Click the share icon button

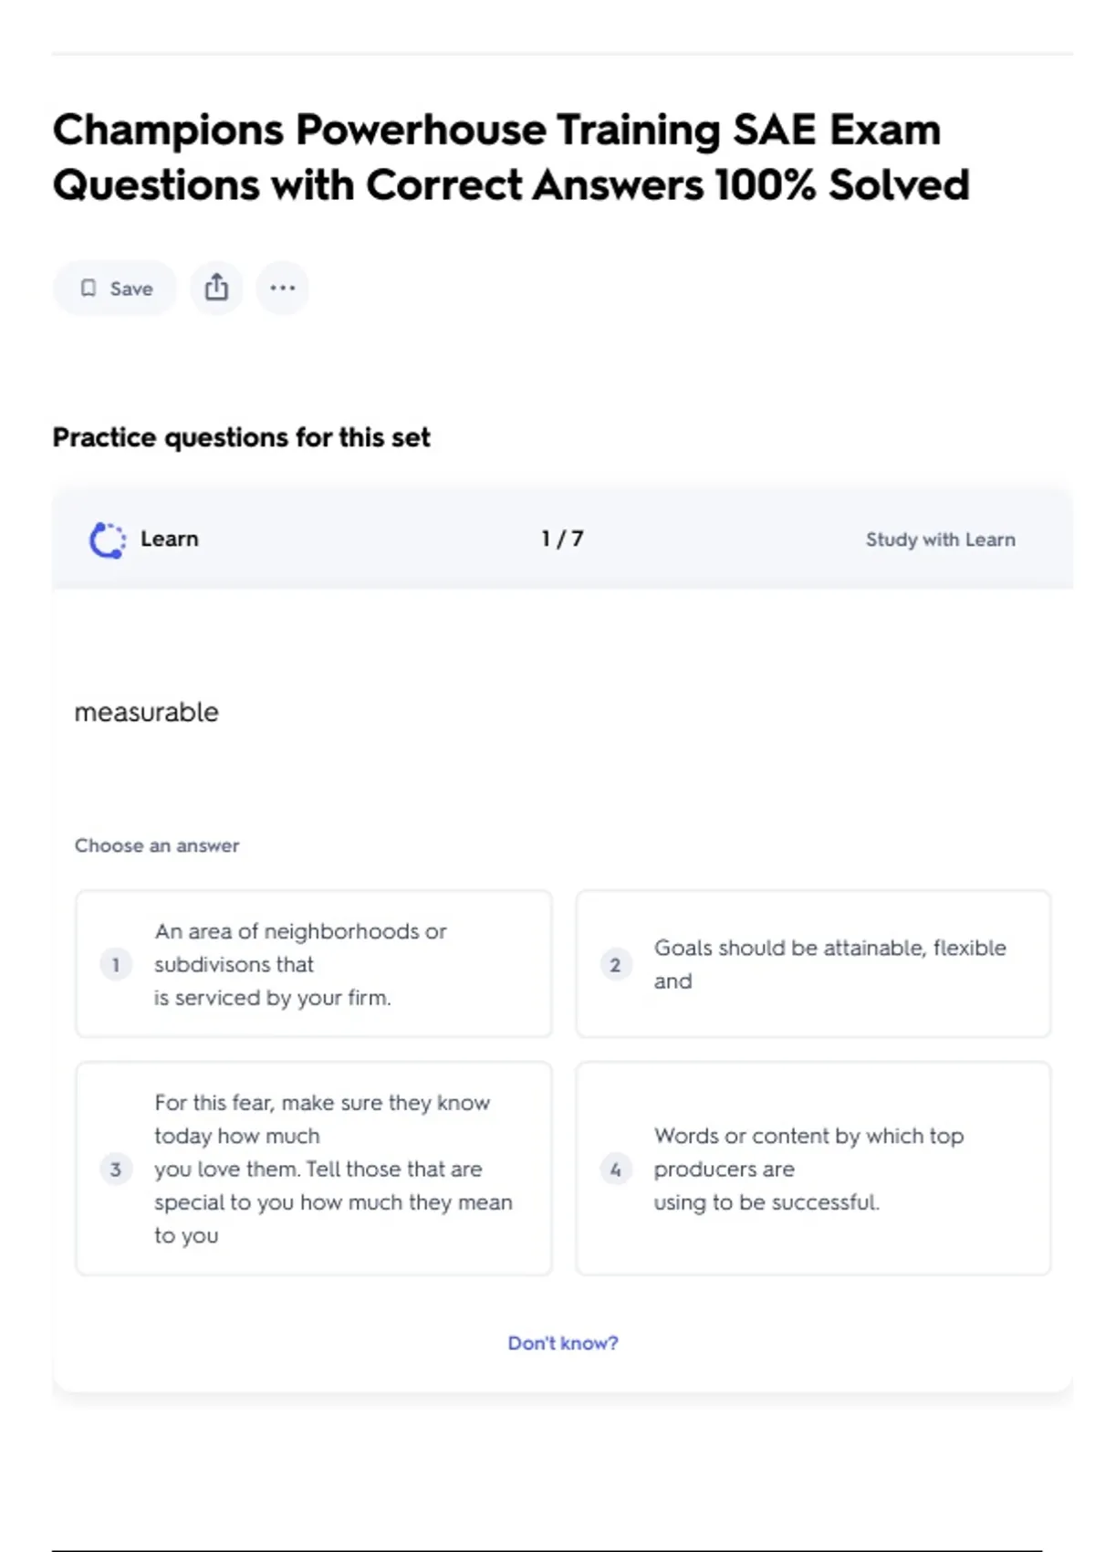pyautogui.click(x=216, y=288)
